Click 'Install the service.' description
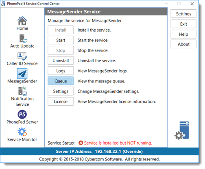205x169 pixels. [94, 30]
